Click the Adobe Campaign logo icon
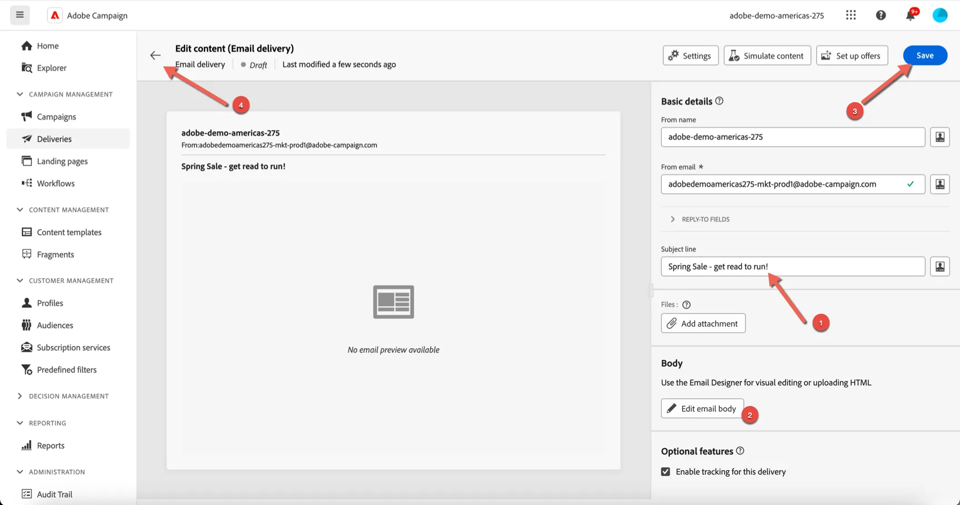The image size is (960, 505). [54, 16]
